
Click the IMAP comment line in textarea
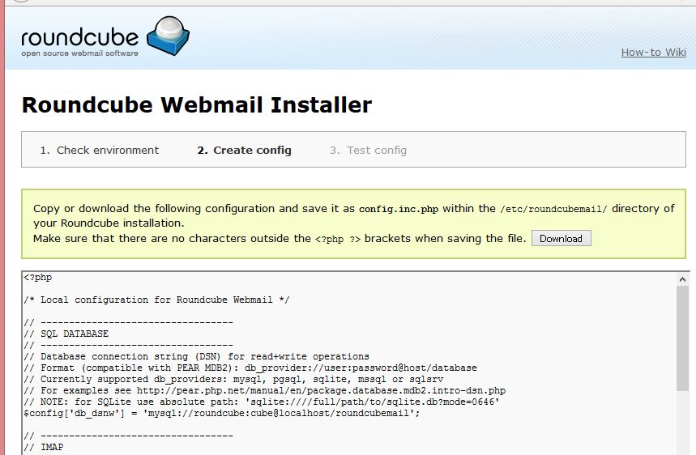click(44, 447)
